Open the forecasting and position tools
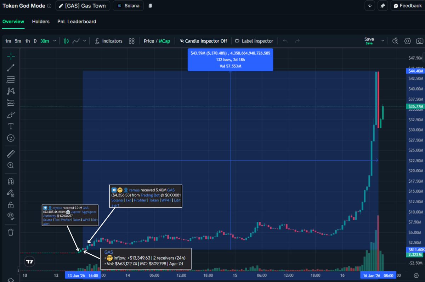This screenshot has width=425, height=282. coord(11,103)
